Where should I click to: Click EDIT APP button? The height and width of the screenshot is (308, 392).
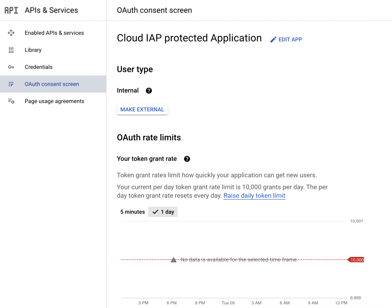point(286,40)
